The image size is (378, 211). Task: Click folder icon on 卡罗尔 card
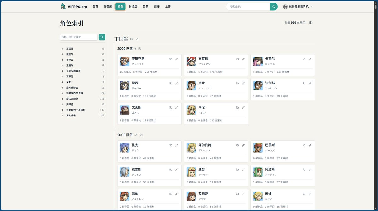click(x=304, y=59)
